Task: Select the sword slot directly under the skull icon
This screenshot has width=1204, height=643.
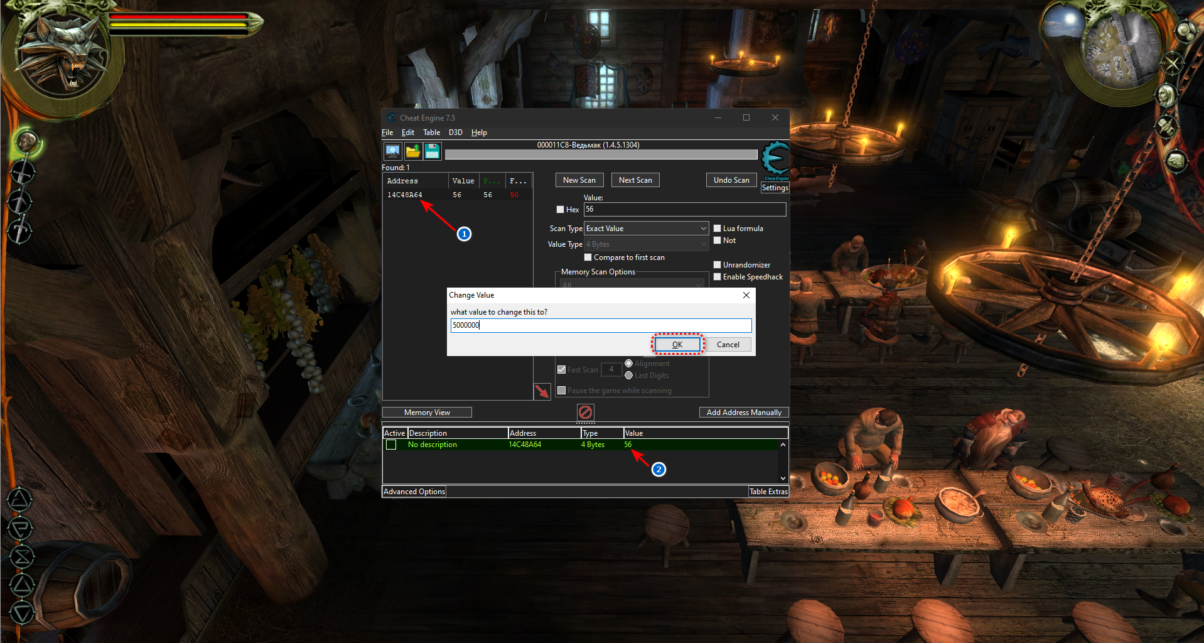Action: 23,173
